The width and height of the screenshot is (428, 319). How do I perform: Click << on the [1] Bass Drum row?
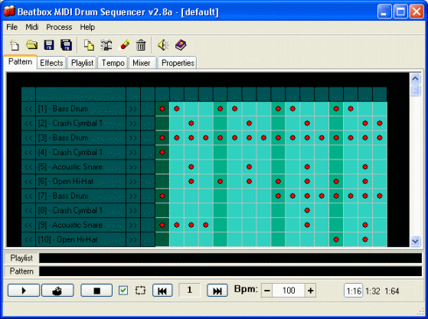[28, 109]
